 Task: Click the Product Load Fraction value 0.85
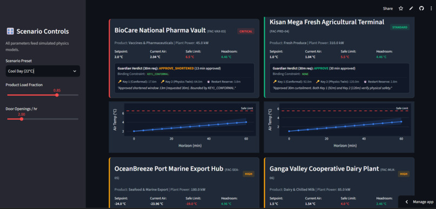pos(57,90)
